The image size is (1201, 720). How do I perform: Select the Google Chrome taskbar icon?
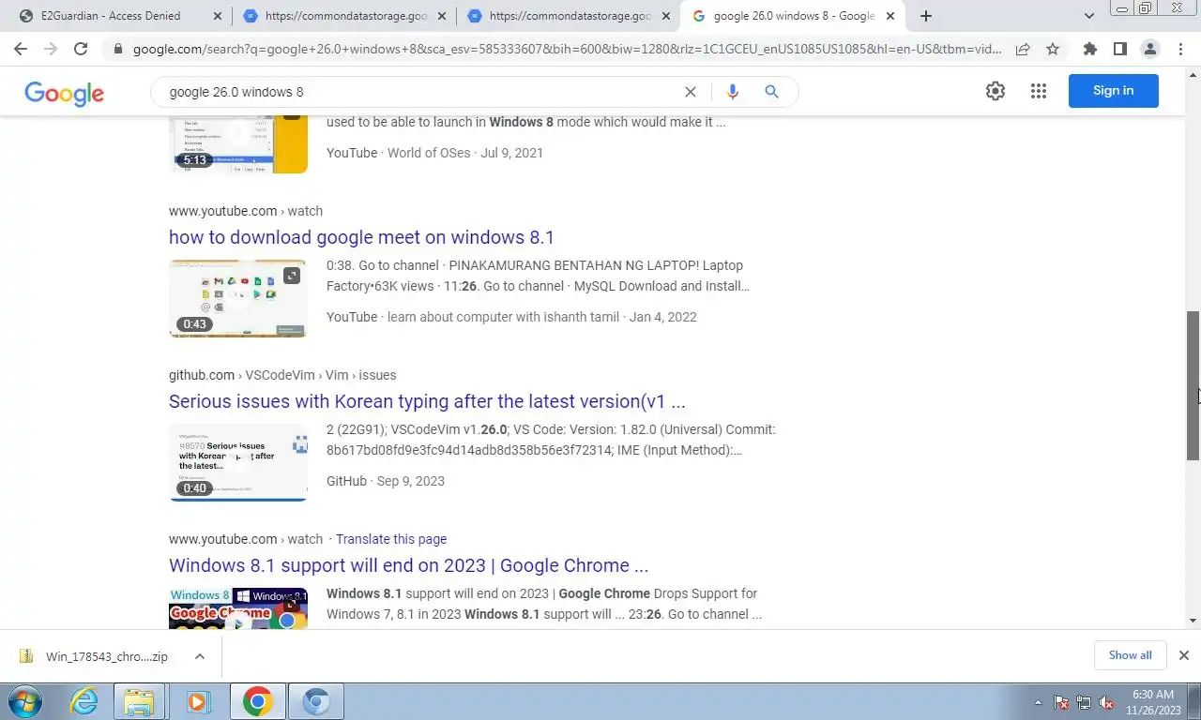click(257, 701)
